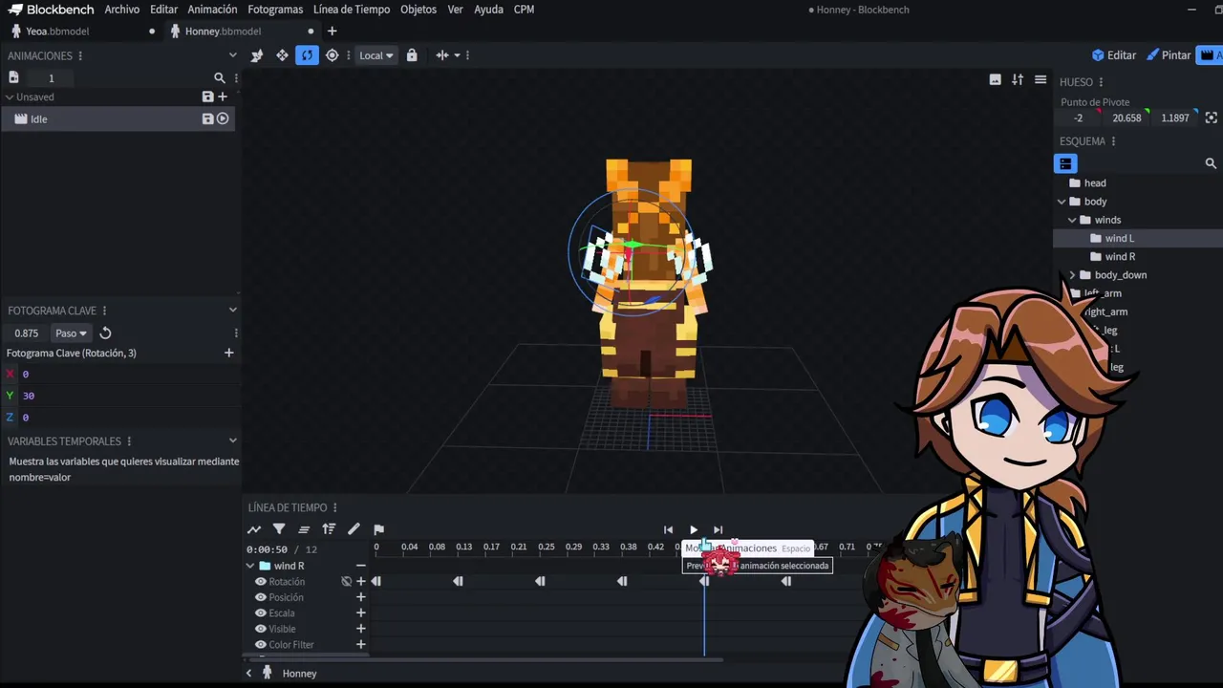Switch to the Yeoa.bbmodel tab
Viewport: 1223px width, 688px height.
tap(57, 31)
